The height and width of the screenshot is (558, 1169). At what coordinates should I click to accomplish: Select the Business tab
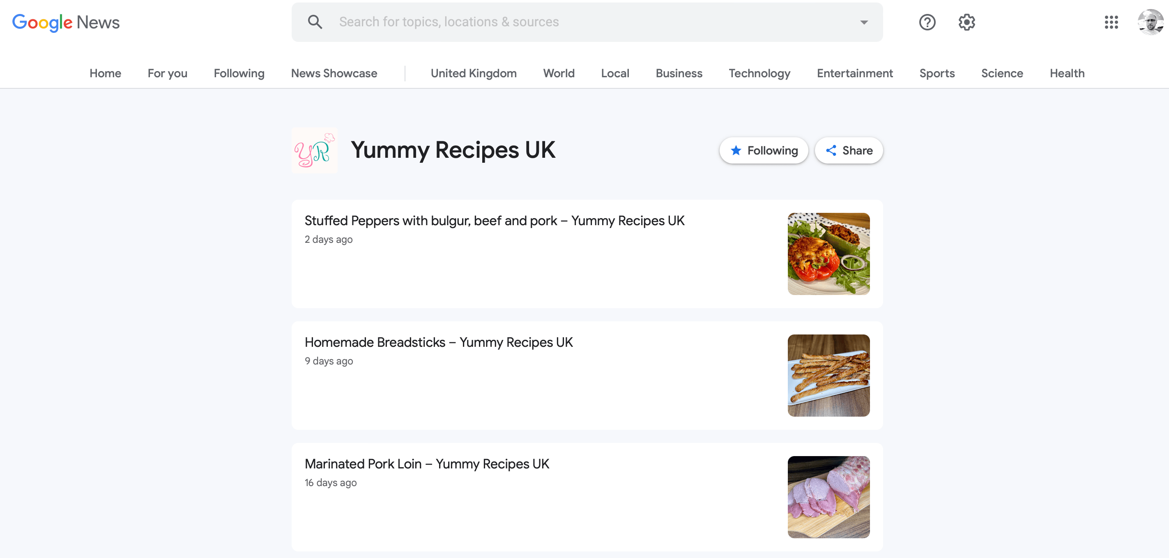coord(679,73)
